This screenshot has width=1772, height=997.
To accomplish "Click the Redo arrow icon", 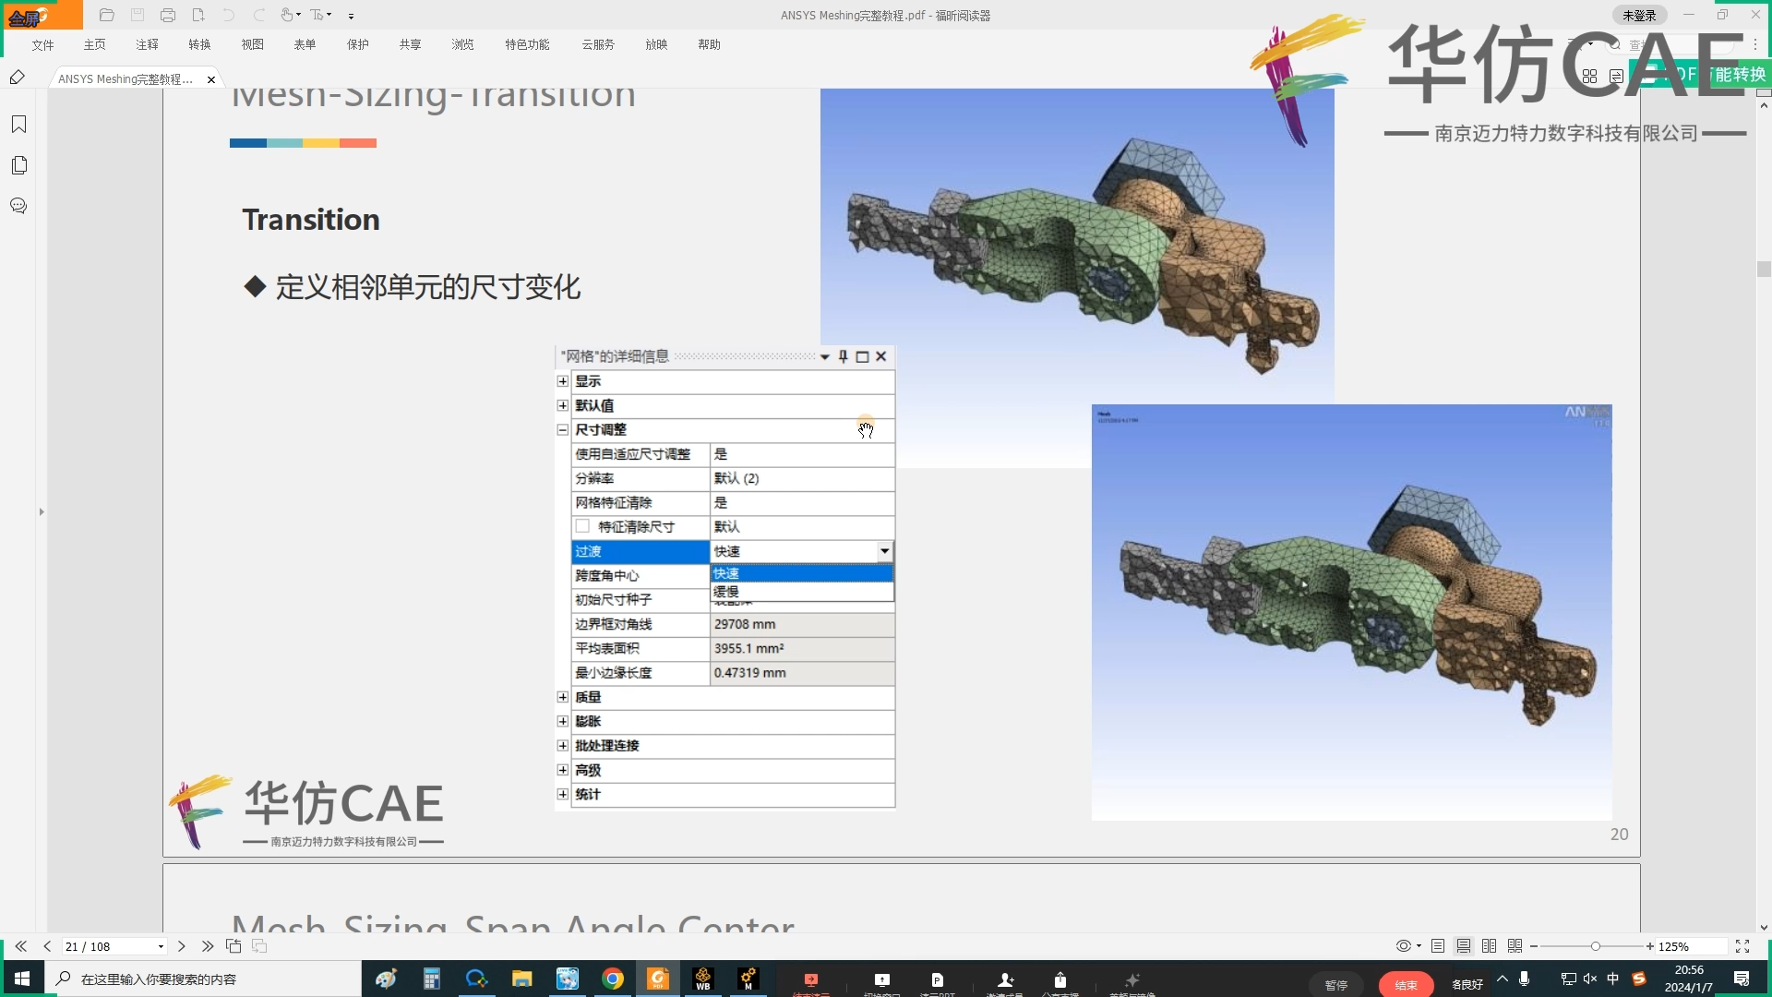I will pyautogui.click(x=259, y=15).
